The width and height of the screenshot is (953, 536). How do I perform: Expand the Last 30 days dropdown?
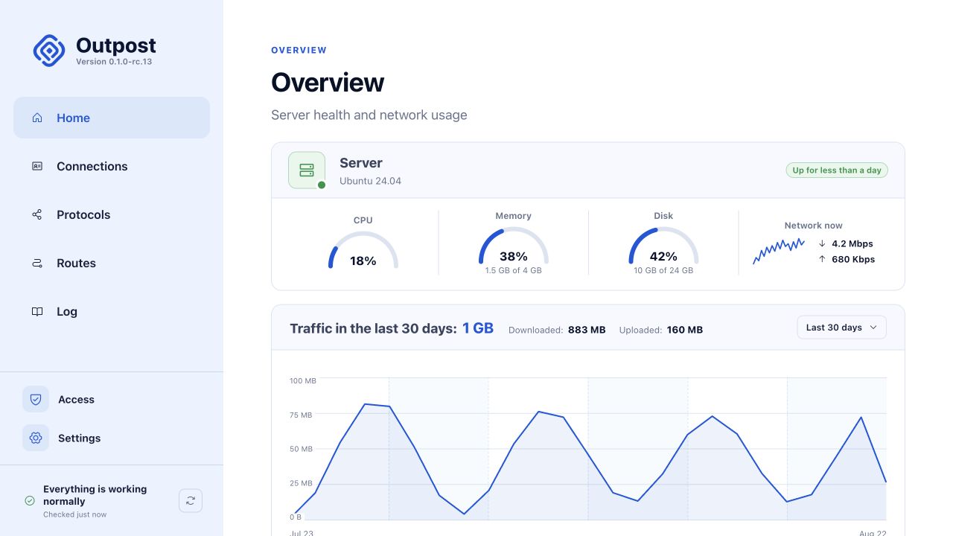click(841, 328)
